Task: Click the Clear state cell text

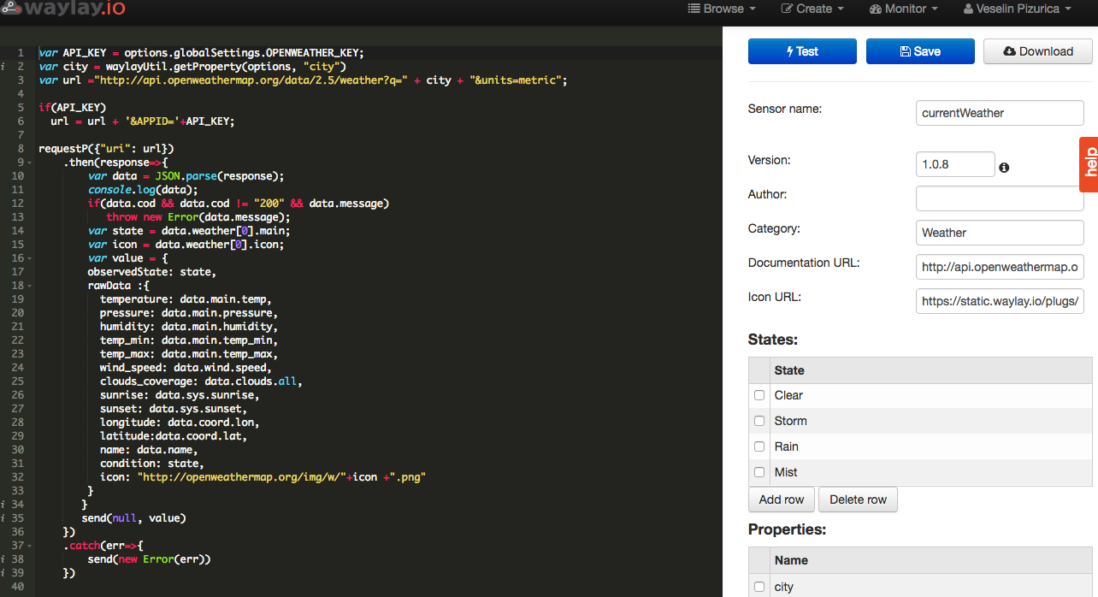Action: 788,395
